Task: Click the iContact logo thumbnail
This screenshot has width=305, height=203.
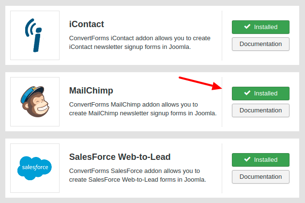Action: point(35,35)
